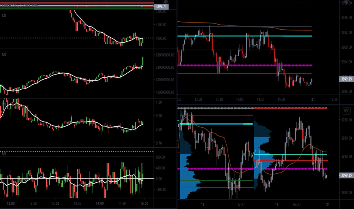Click the 14:00 time label on the upper-right chart
354x209 pixels.
click(240, 100)
